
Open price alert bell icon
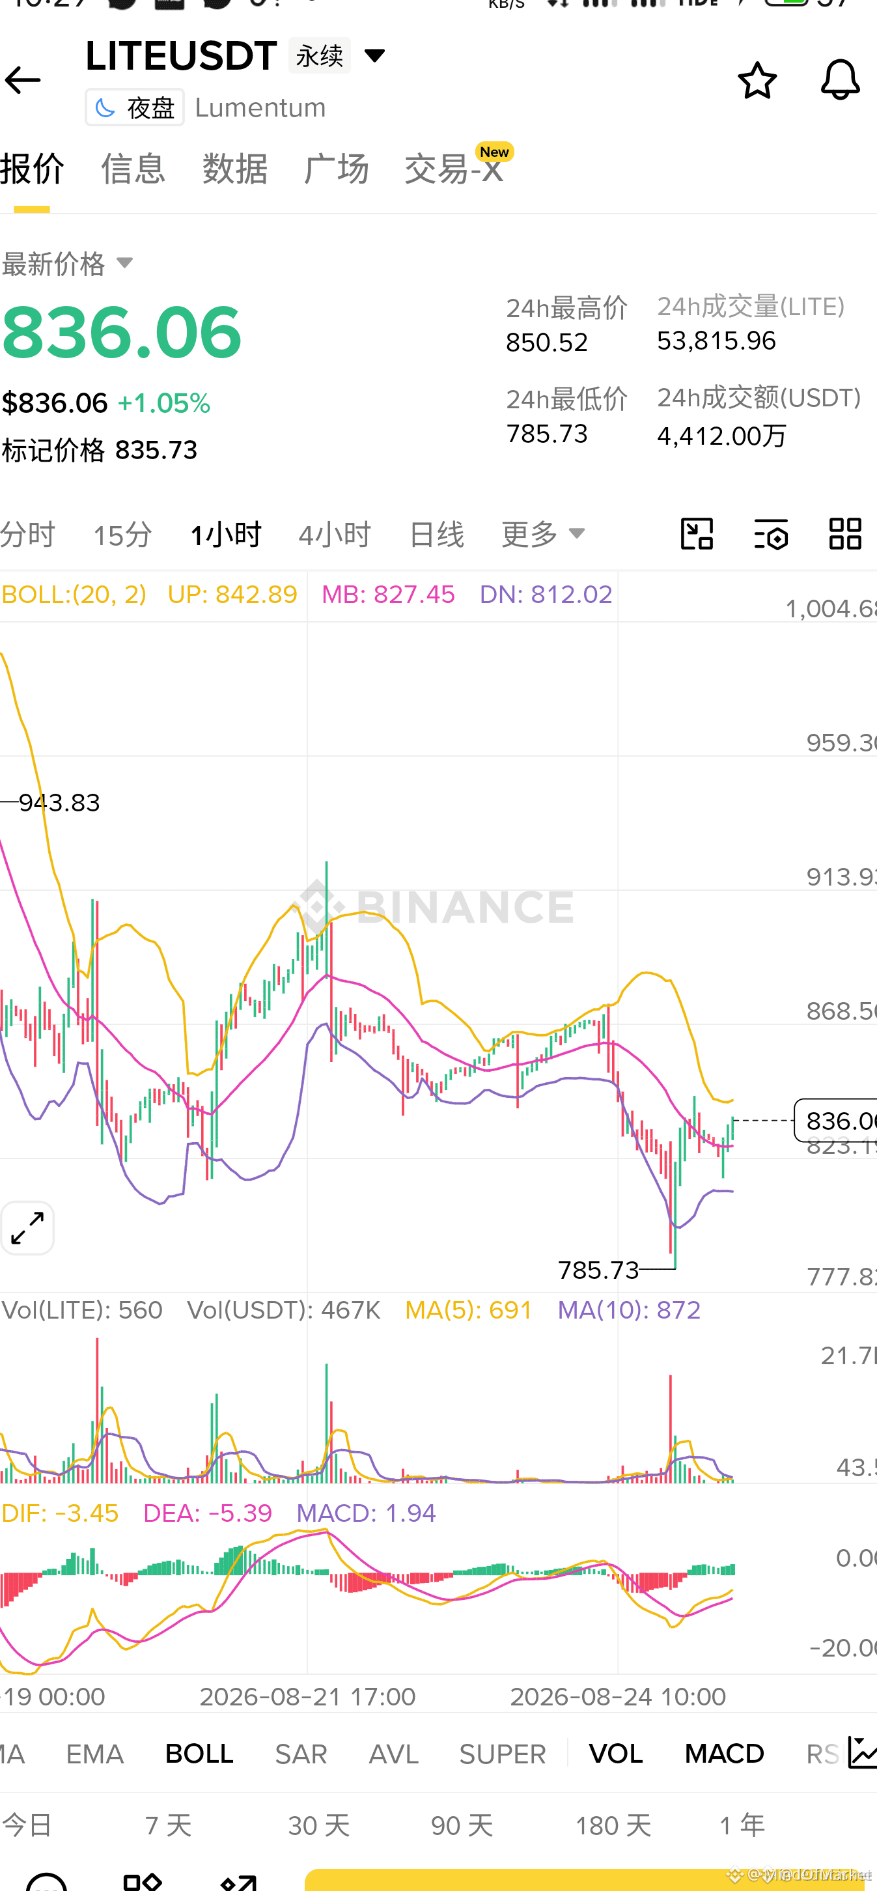tap(840, 79)
